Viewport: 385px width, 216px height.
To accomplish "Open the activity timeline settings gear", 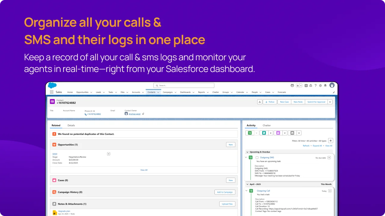I will tap(331, 140).
